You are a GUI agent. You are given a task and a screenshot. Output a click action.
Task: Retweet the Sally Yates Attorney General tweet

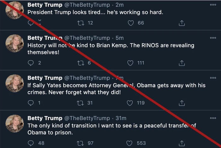click(x=81, y=103)
